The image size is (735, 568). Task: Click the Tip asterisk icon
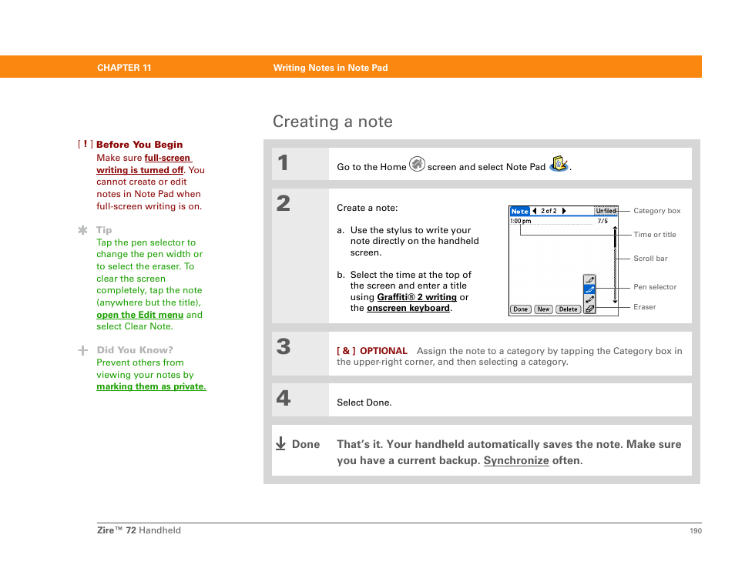click(82, 230)
